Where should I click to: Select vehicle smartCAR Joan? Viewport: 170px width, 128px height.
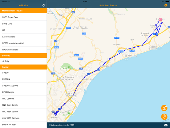pos(23,125)
